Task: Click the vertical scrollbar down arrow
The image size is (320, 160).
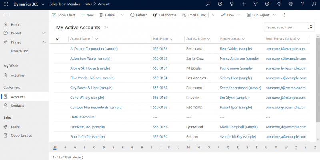Action: pos(318,139)
